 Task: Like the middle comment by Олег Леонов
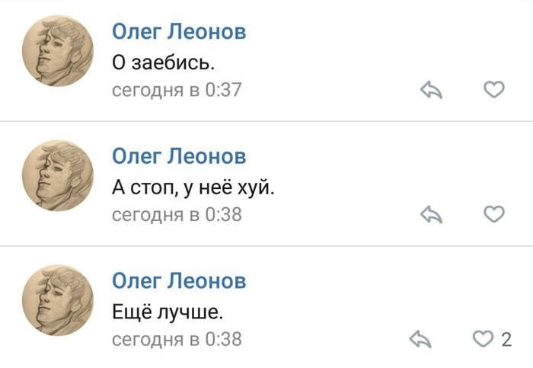tap(494, 214)
